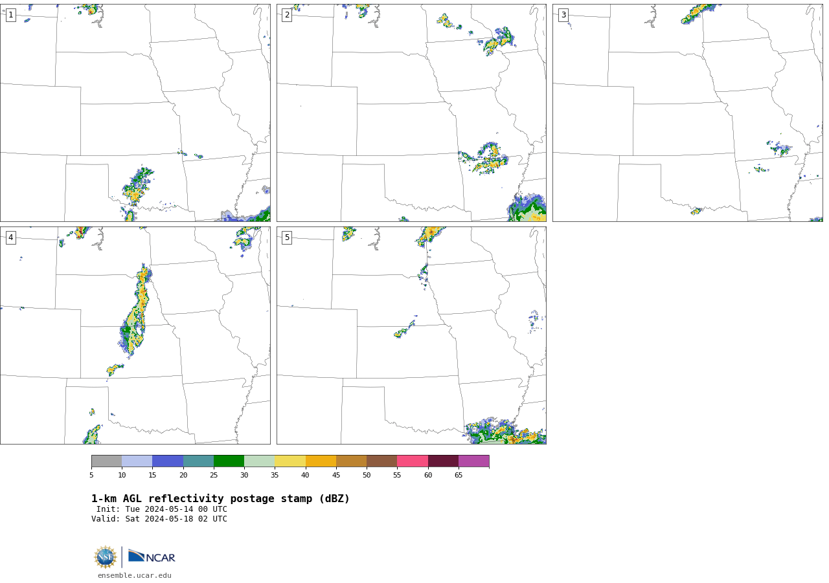This screenshot has height=583, width=829.
Task: Click the colorbar tick label 65
Action: [x=459, y=476]
